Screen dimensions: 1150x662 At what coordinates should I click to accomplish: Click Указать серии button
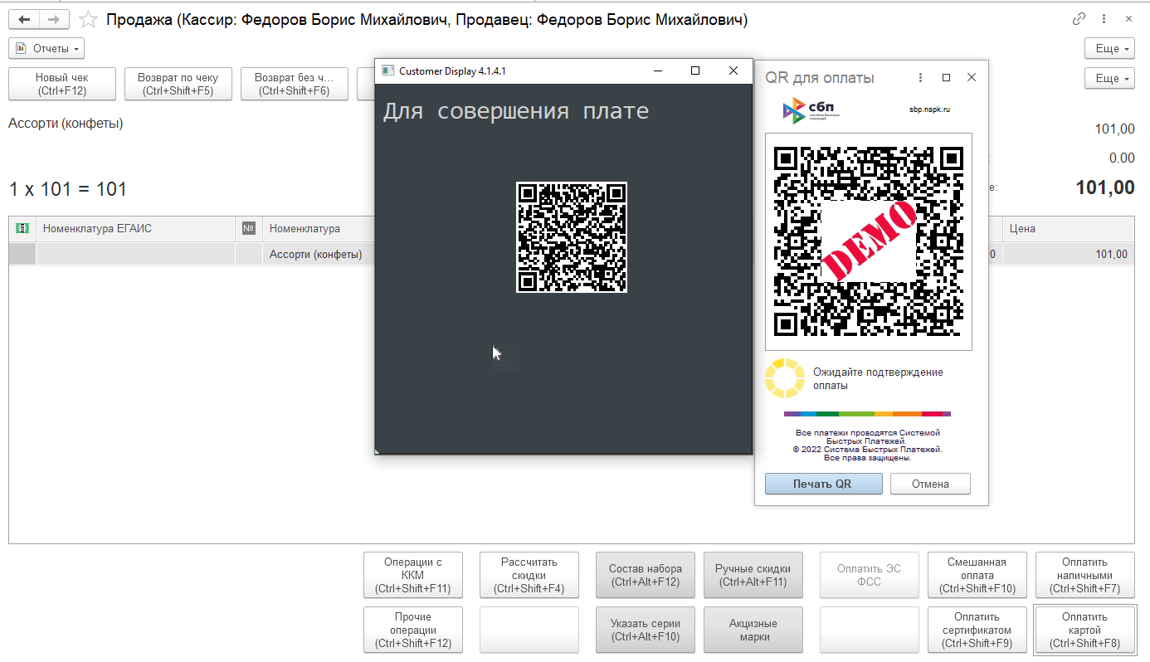point(646,630)
